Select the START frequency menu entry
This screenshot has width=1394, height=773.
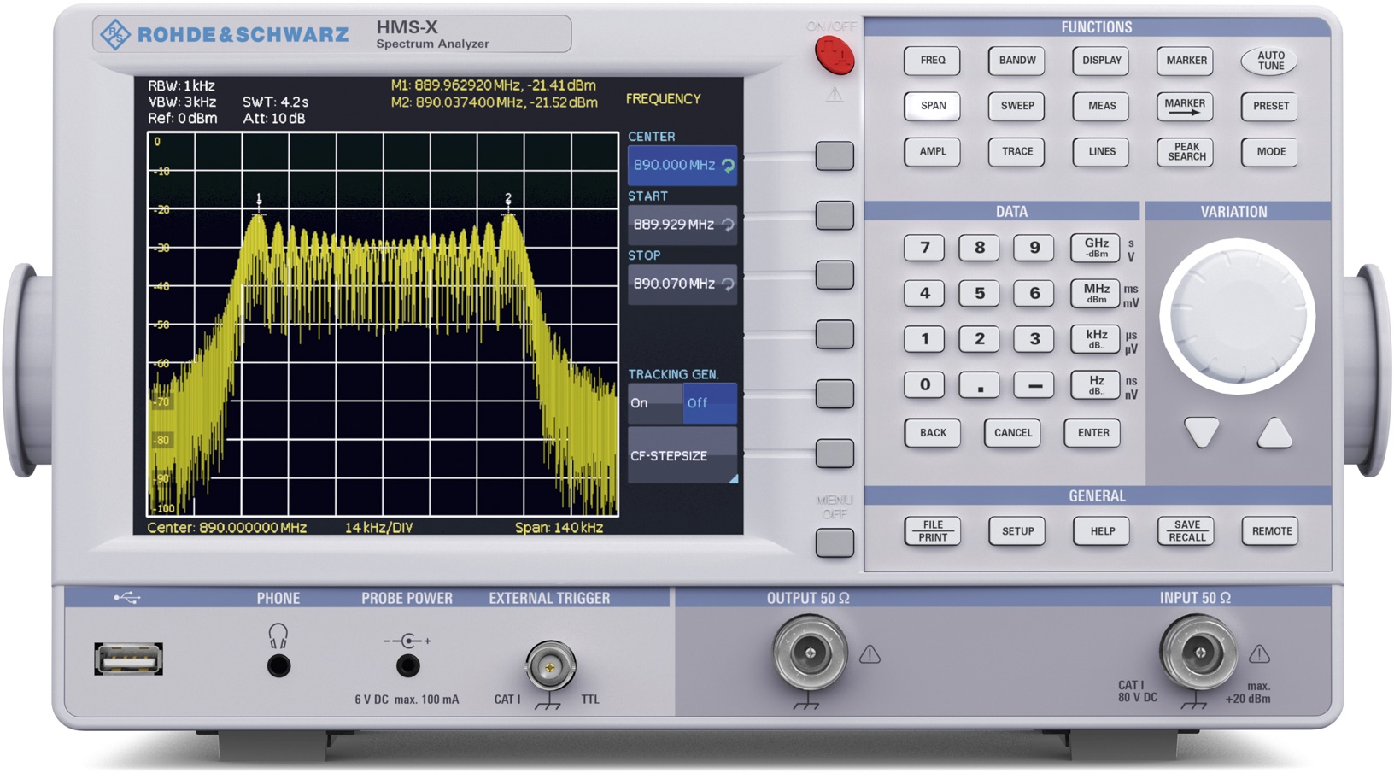tap(681, 224)
